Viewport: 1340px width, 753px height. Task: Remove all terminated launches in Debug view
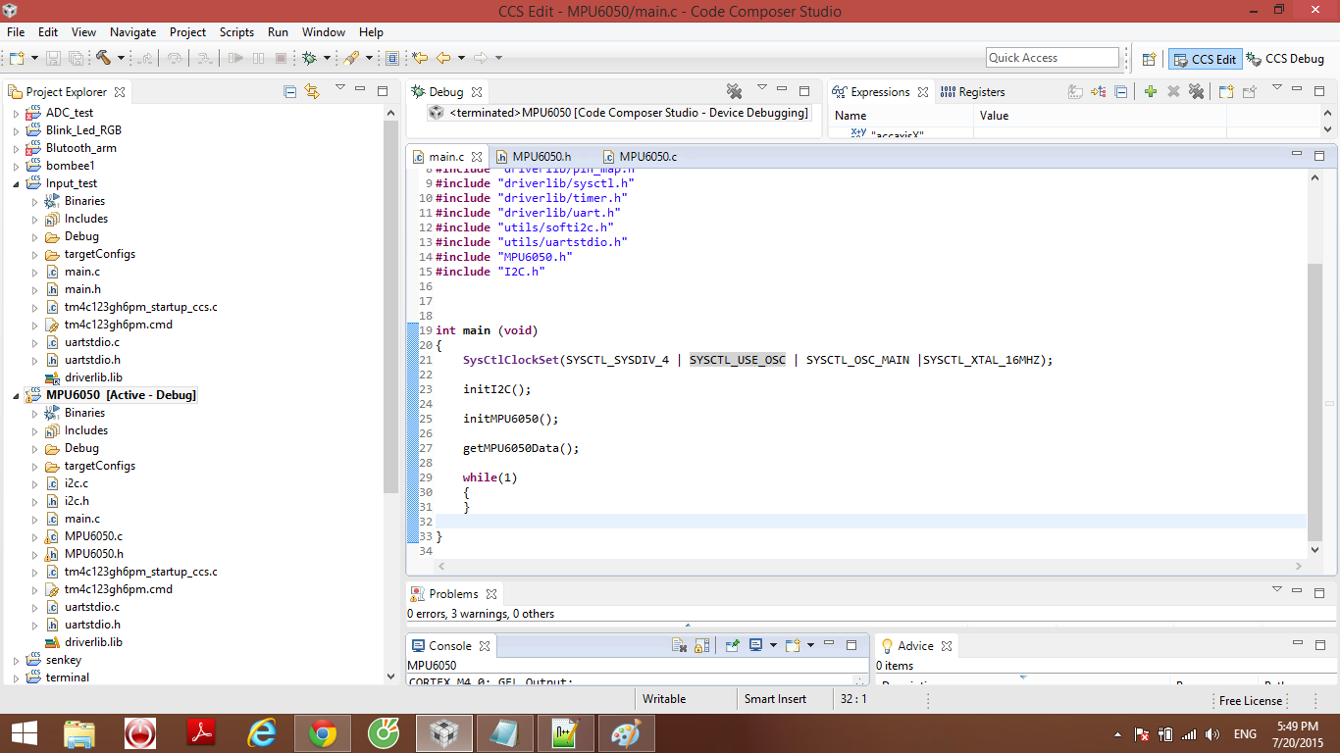click(734, 91)
